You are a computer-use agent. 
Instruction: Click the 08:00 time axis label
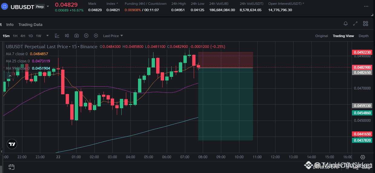click(x=203, y=157)
